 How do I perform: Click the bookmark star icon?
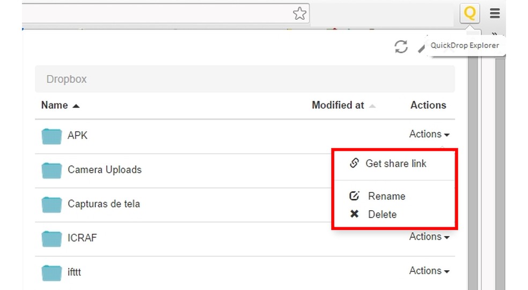[x=300, y=13]
